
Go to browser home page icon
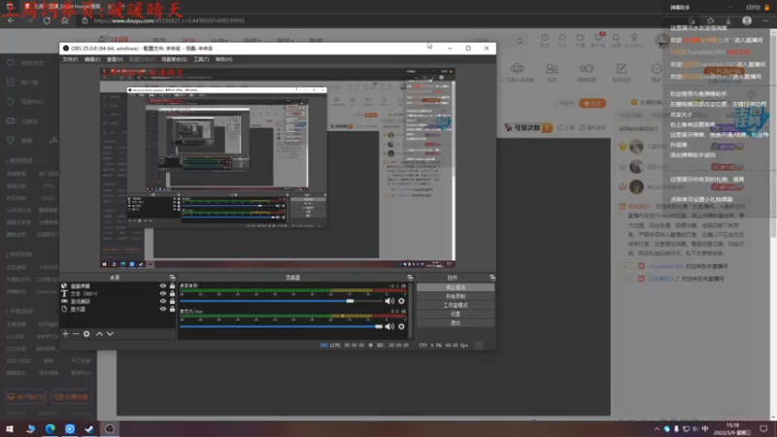64,20
